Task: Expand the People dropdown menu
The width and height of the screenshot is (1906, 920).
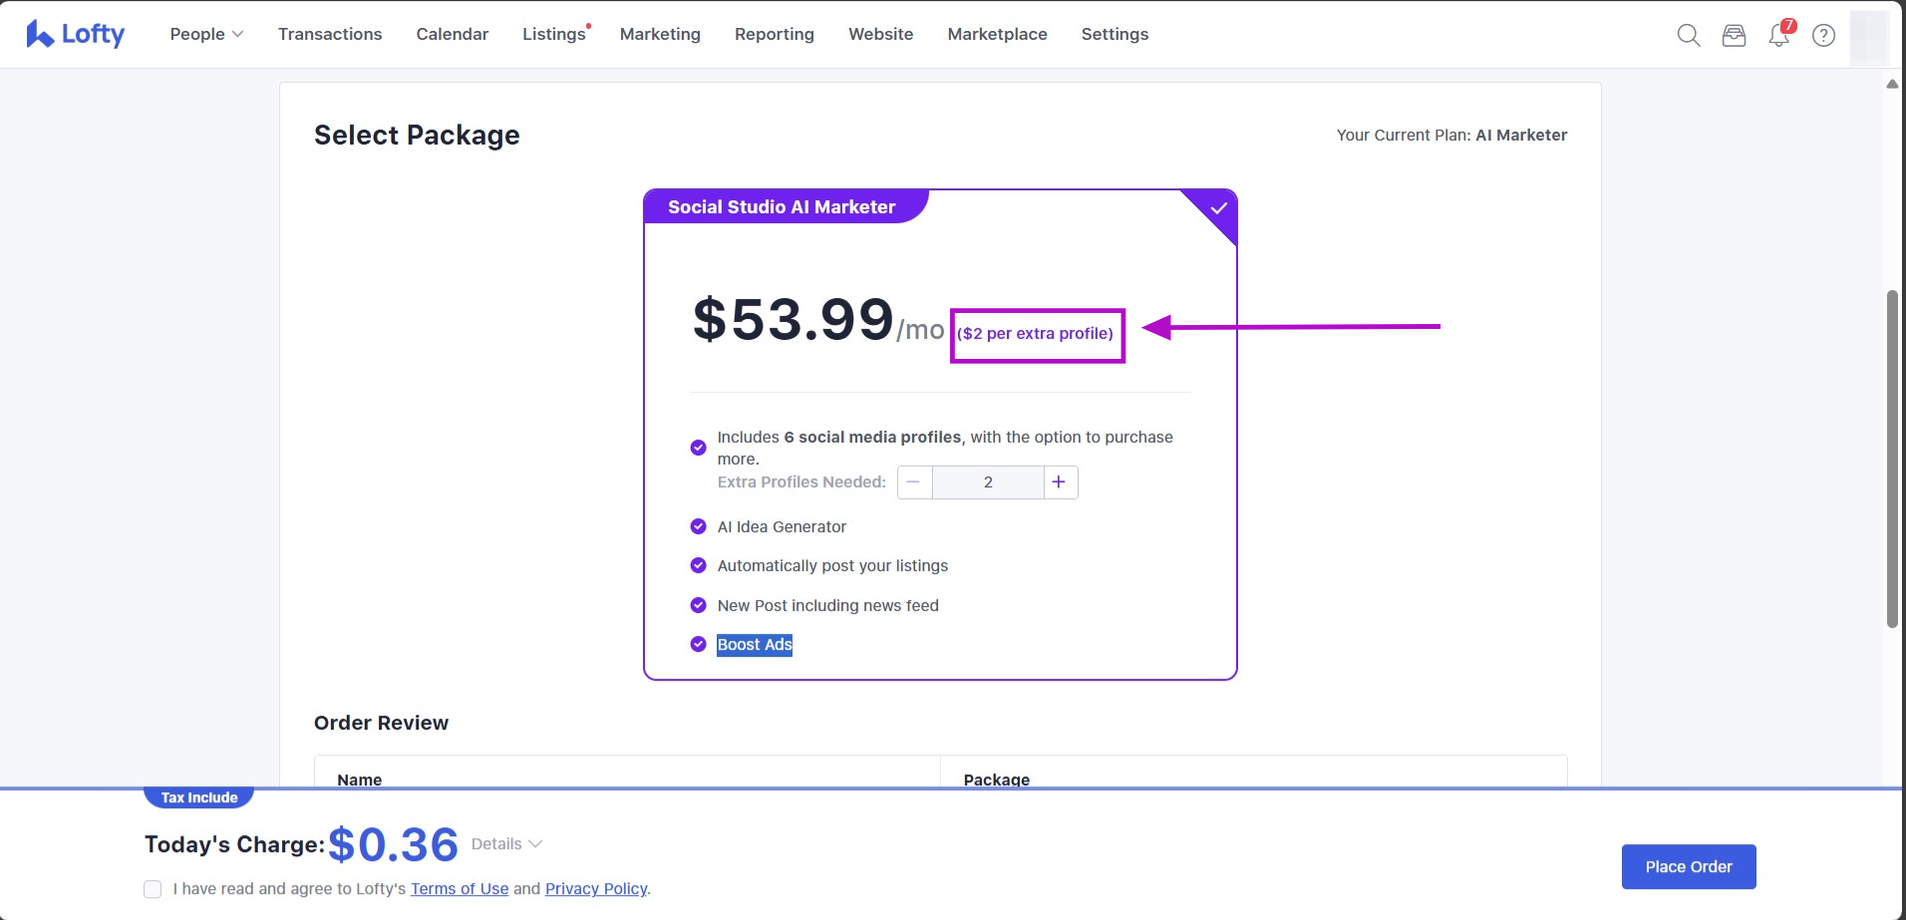Action: [206, 34]
